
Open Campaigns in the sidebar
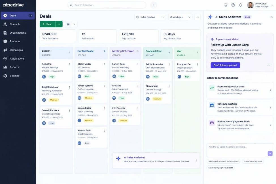[18, 50]
